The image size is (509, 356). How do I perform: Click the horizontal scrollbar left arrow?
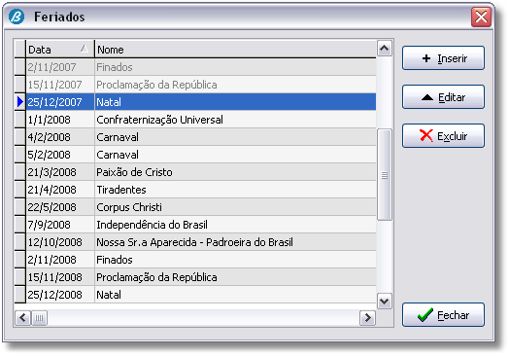[x=22, y=318]
